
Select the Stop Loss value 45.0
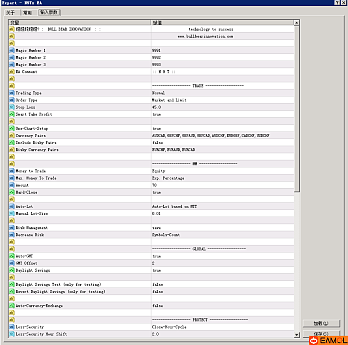coord(157,107)
